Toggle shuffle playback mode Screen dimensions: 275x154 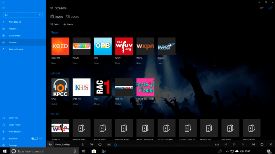(270, 144)
